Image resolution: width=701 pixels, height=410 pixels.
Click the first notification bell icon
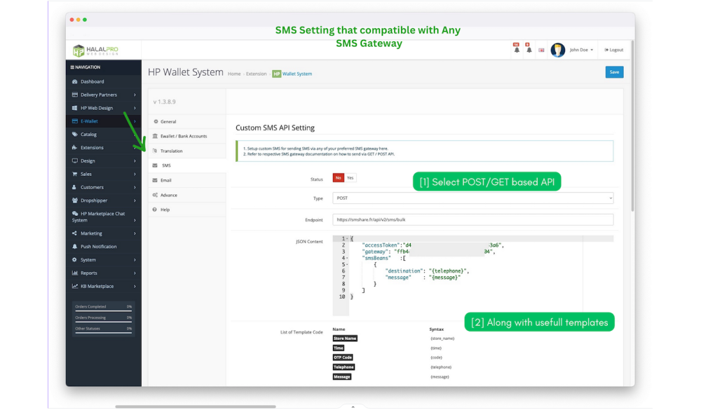coord(517,50)
